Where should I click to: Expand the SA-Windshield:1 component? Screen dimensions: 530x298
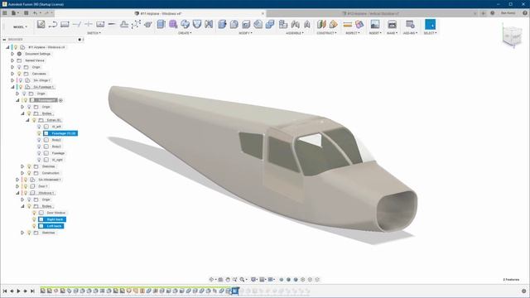click(17, 180)
